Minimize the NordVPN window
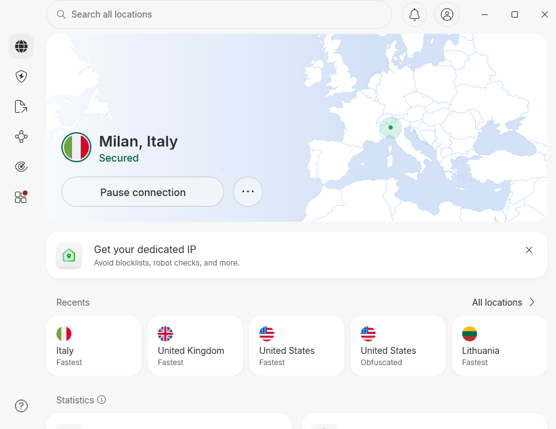 [x=485, y=14]
